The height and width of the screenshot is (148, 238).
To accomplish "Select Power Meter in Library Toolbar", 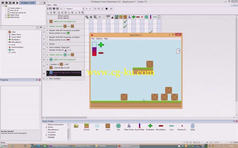I will coord(140,127).
